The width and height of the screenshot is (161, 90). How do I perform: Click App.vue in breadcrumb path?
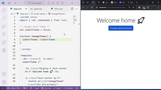click(x=24, y=14)
